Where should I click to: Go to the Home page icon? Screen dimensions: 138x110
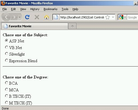coord(47,17)
